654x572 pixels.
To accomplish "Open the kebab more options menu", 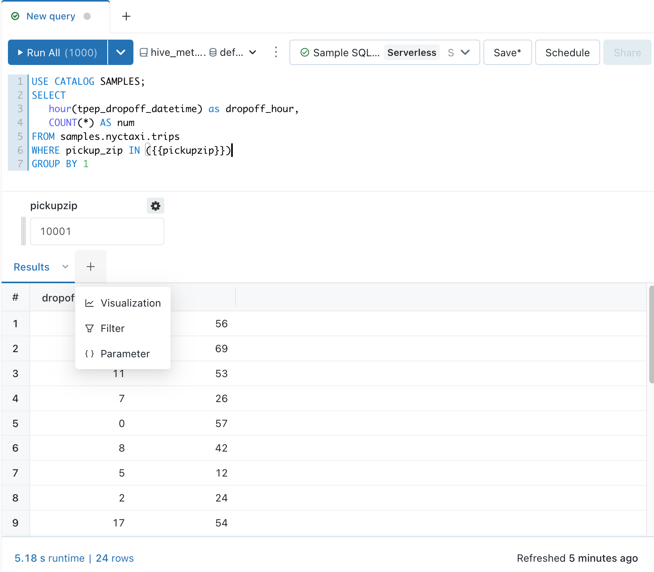I will pyautogui.click(x=276, y=52).
